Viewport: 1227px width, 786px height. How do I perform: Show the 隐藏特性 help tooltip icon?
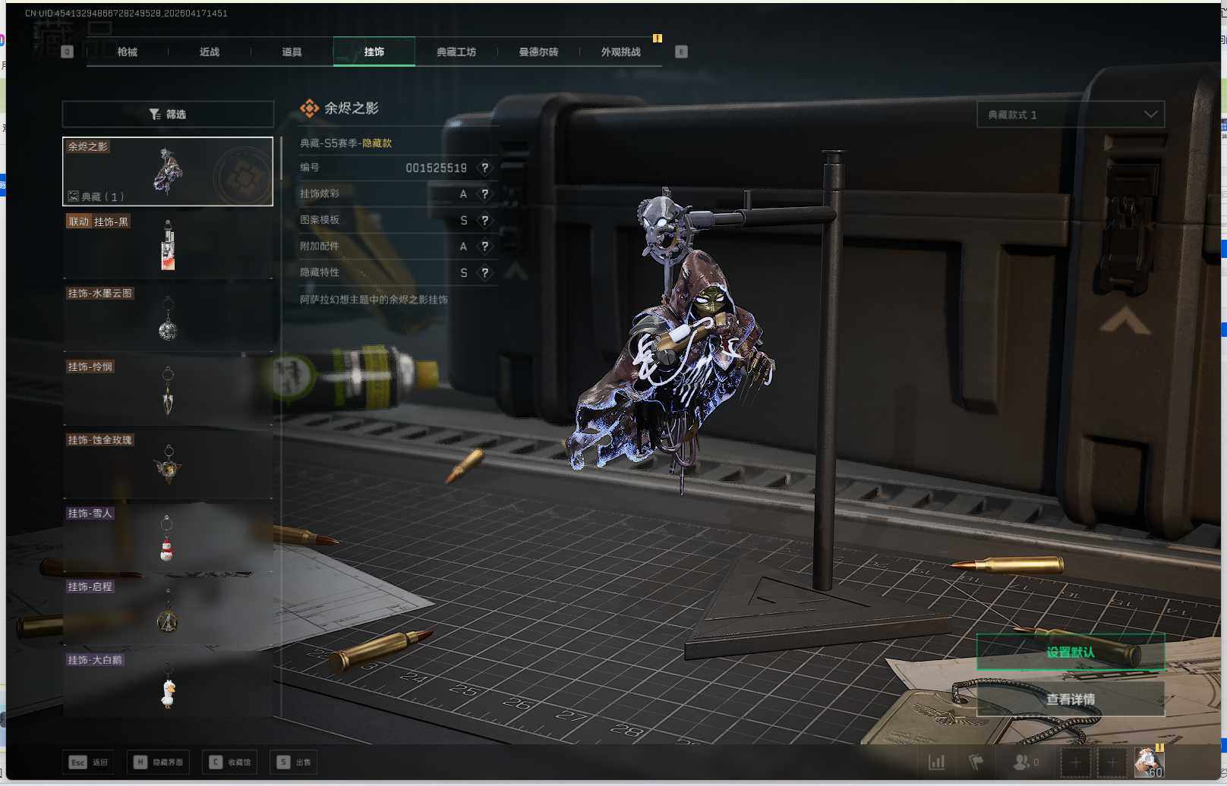(x=484, y=272)
